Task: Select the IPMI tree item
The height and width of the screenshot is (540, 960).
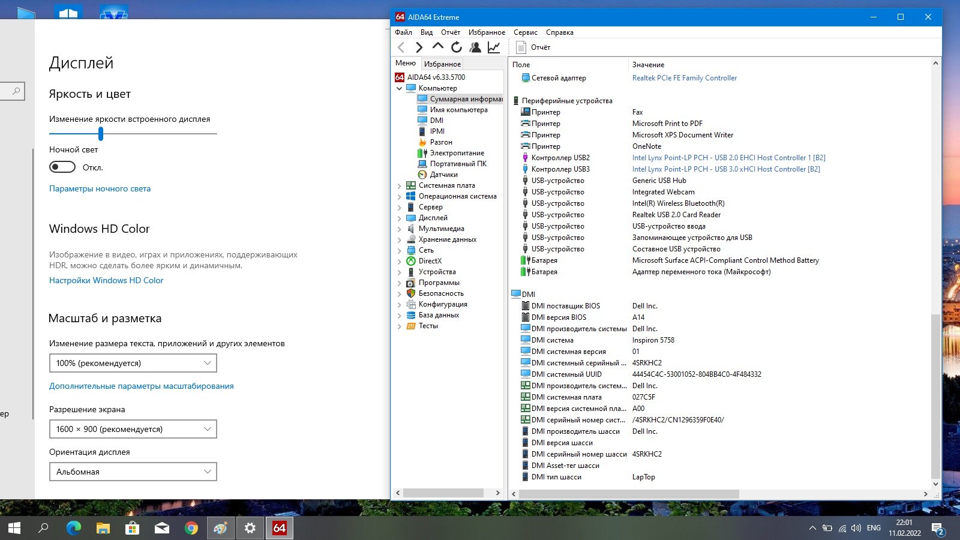Action: 431,131
